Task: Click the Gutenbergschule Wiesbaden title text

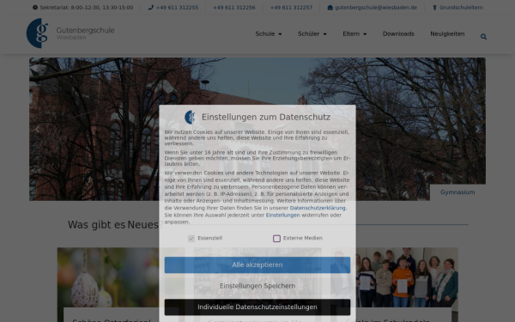Action: 85,33
